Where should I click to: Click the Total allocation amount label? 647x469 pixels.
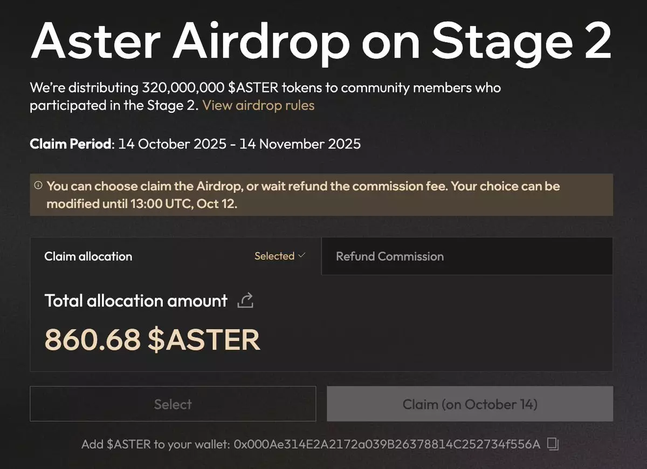[x=136, y=301]
